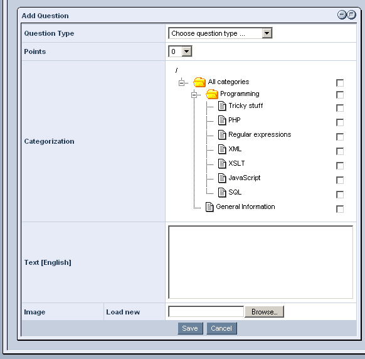Click the PHP document icon
The image size is (365, 359).
222,121
